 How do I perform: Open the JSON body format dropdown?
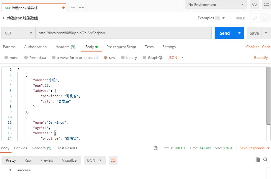pos(176,57)
